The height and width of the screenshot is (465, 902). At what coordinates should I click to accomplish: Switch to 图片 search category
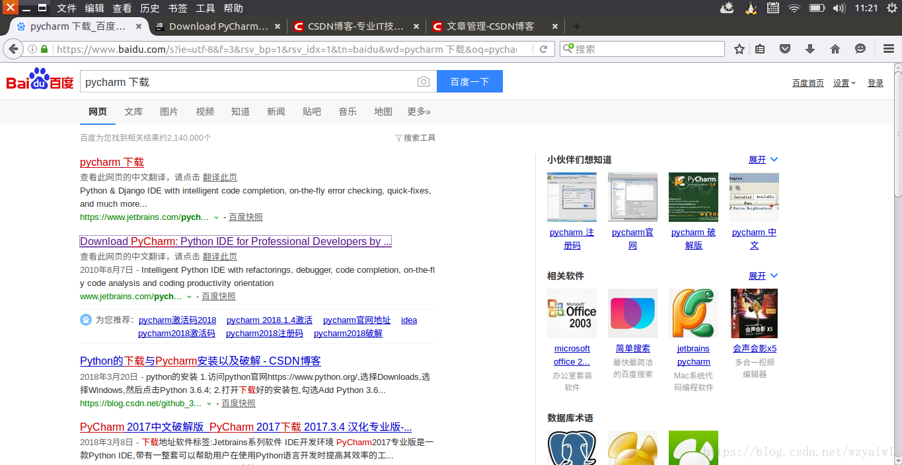[x=169, y=112]
